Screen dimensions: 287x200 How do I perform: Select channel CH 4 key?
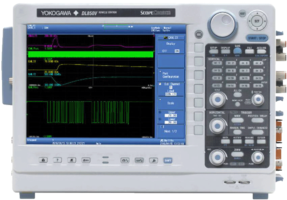click(x=258, y=63)
